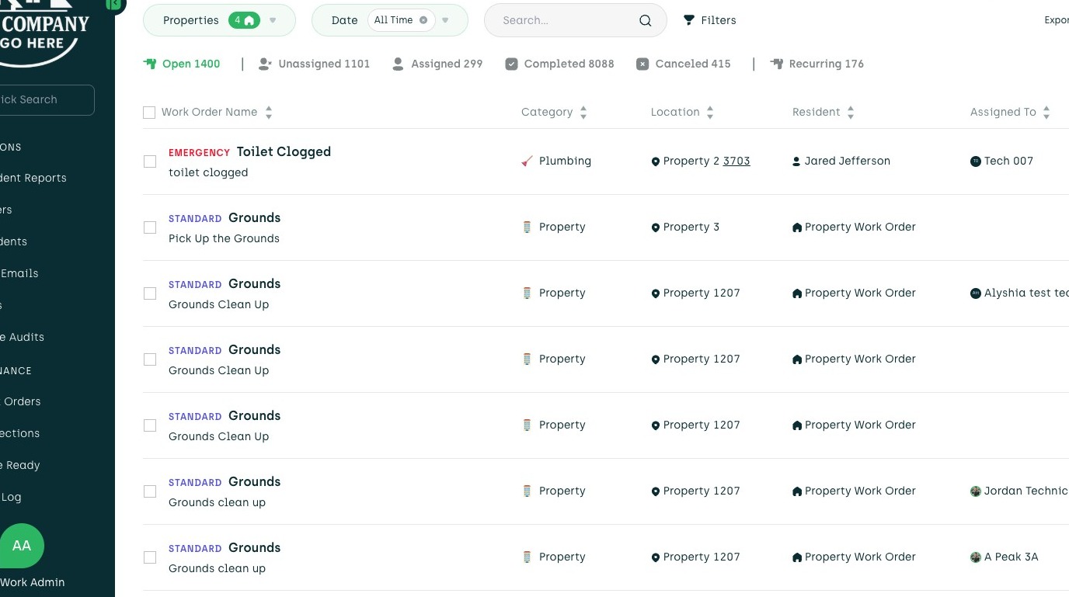1069x597 pixels.
Task: Click the Jordan Technician avatar icon
Action: (x=976, y=491)
